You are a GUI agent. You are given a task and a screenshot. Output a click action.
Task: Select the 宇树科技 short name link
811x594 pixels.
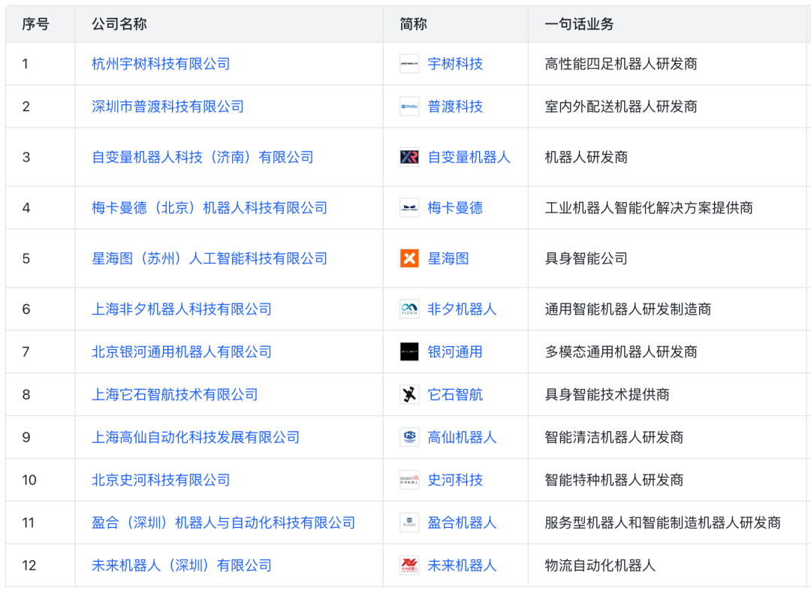tap(455, 64)
